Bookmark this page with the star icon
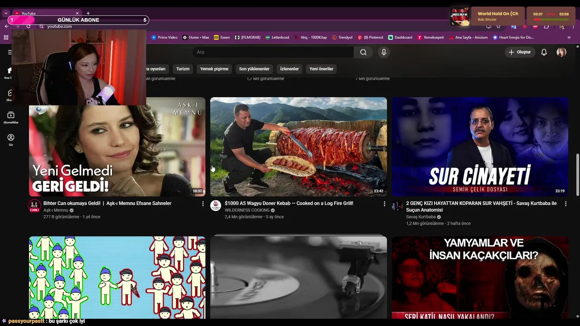Screen dimensions: 580x326 point(498,26)
